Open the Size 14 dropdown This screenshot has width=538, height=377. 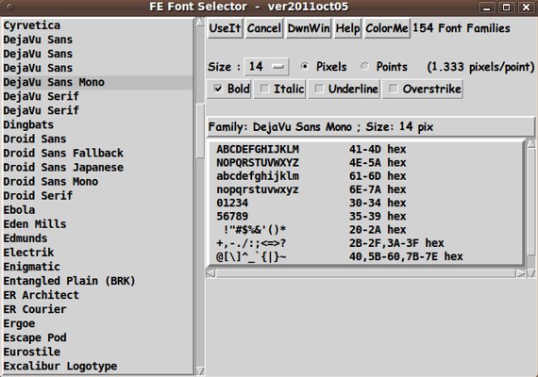click(266, 67)
